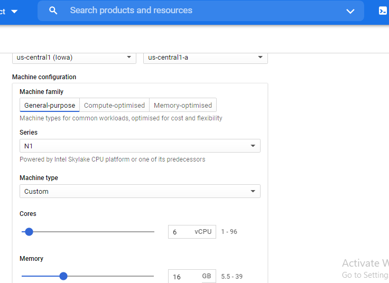Click the Cores slider handle

[29, 231]
